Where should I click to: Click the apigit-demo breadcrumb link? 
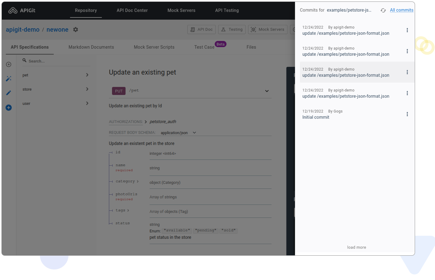coord(22,30)
